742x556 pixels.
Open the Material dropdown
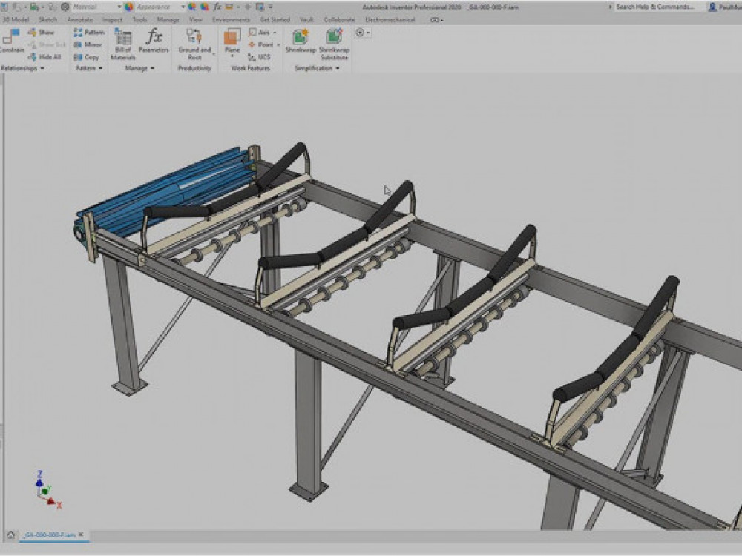pyautogui.click(x=119, y=7)
